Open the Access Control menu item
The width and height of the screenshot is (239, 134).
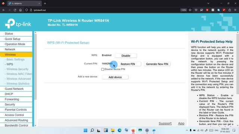click(16, 115)
